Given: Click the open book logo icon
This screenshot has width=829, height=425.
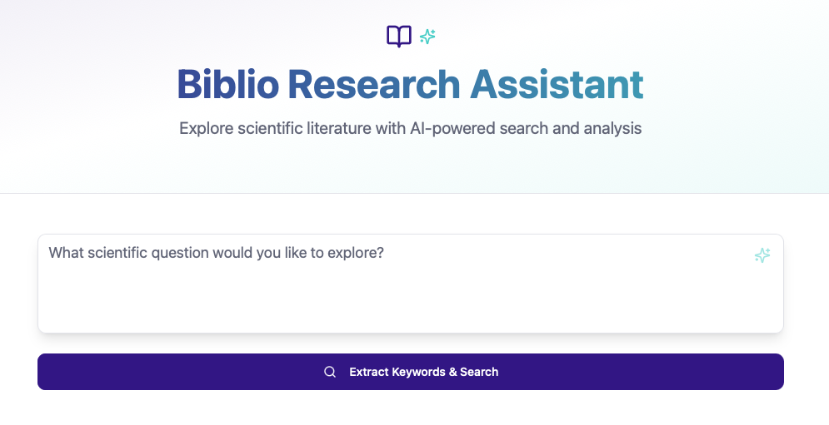Looking at the screenshot, I should (x=399, y=37).
